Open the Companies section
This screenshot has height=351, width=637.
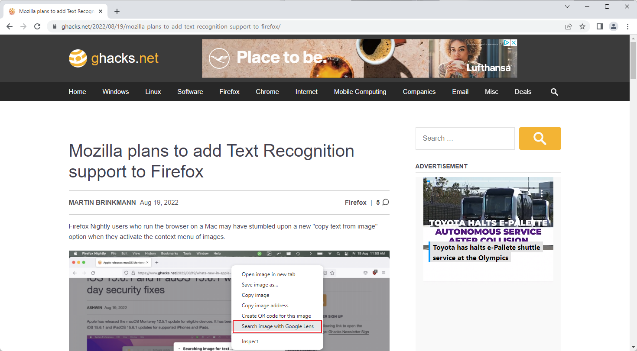pyautogui.click(x=419, y=92)
